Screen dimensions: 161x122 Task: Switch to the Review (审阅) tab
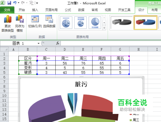pos(95,10)
